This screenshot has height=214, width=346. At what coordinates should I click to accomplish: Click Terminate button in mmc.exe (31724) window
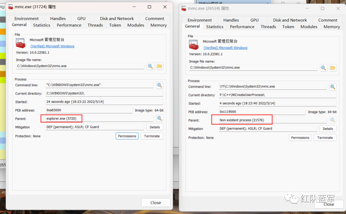point(152,136)
